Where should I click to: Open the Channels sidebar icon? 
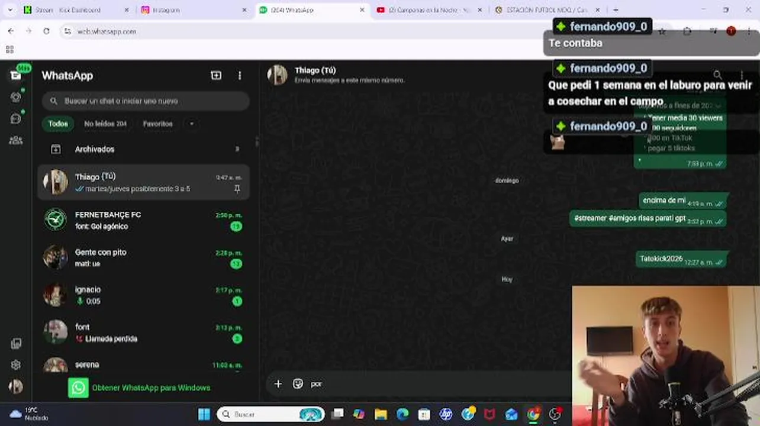(x=16, y=118)
